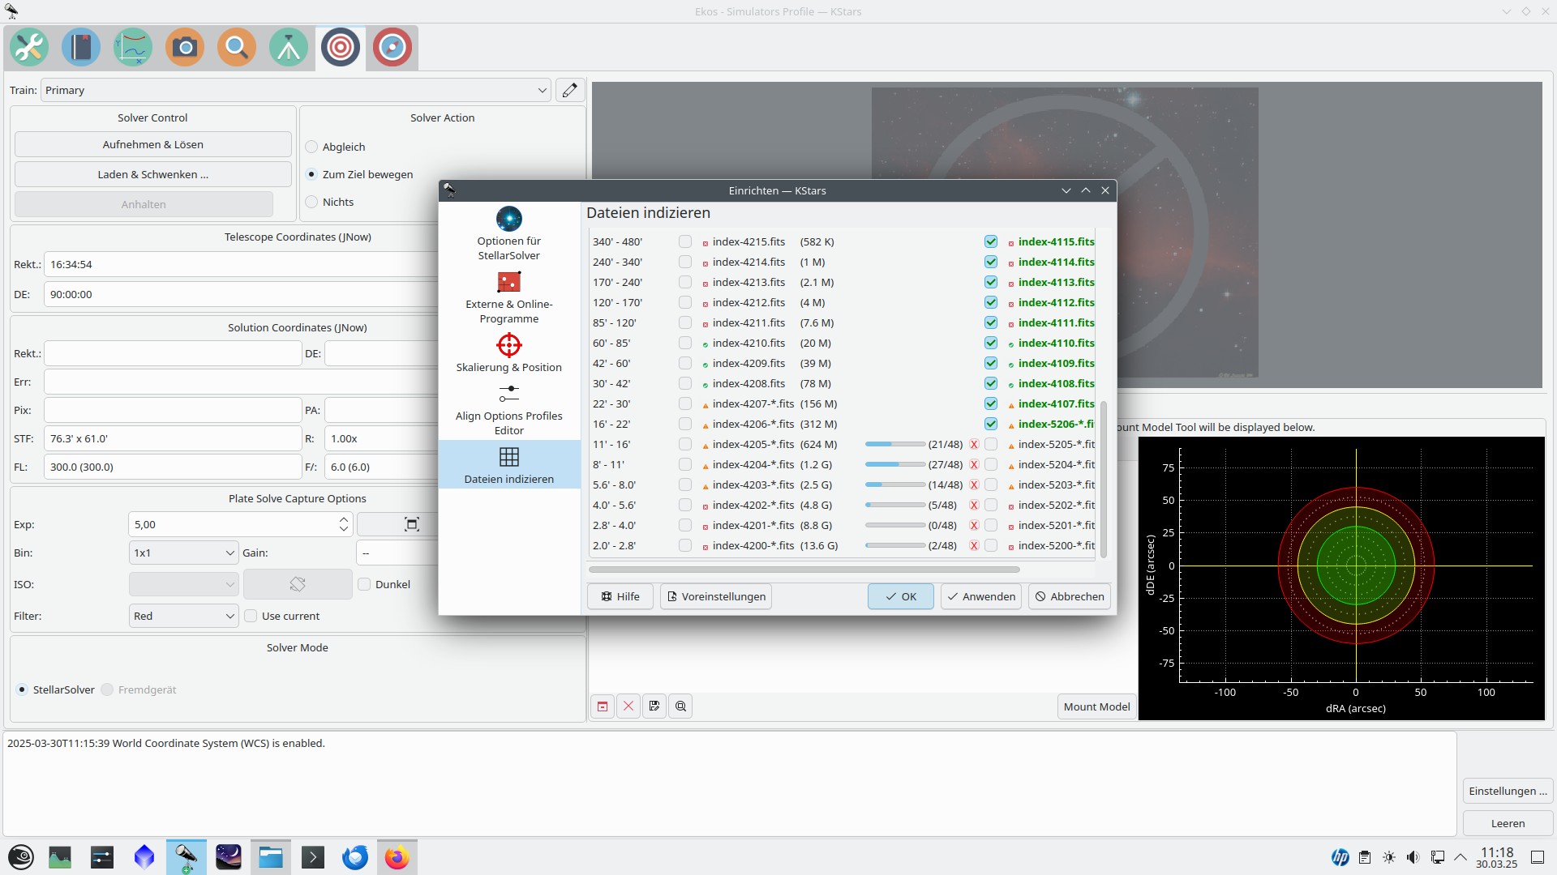
Task: Click the index-4204 download progress bar
Action: coord(894,464)
